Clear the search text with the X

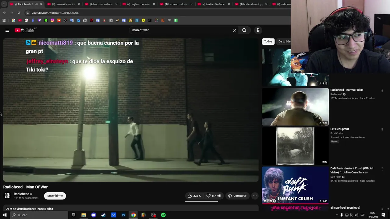[235, 30]
